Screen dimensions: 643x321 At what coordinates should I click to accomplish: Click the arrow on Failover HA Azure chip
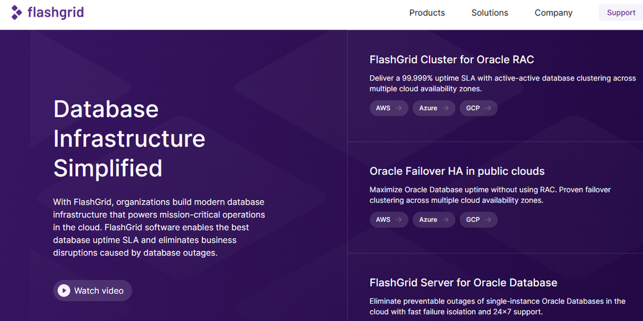446,219
